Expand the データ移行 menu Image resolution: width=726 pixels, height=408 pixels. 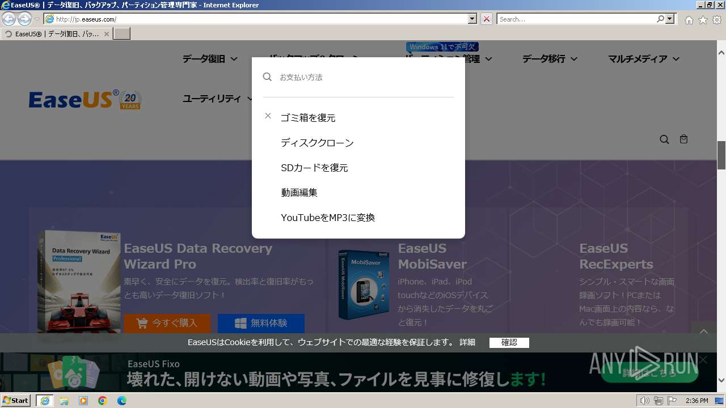pos(550,59)
